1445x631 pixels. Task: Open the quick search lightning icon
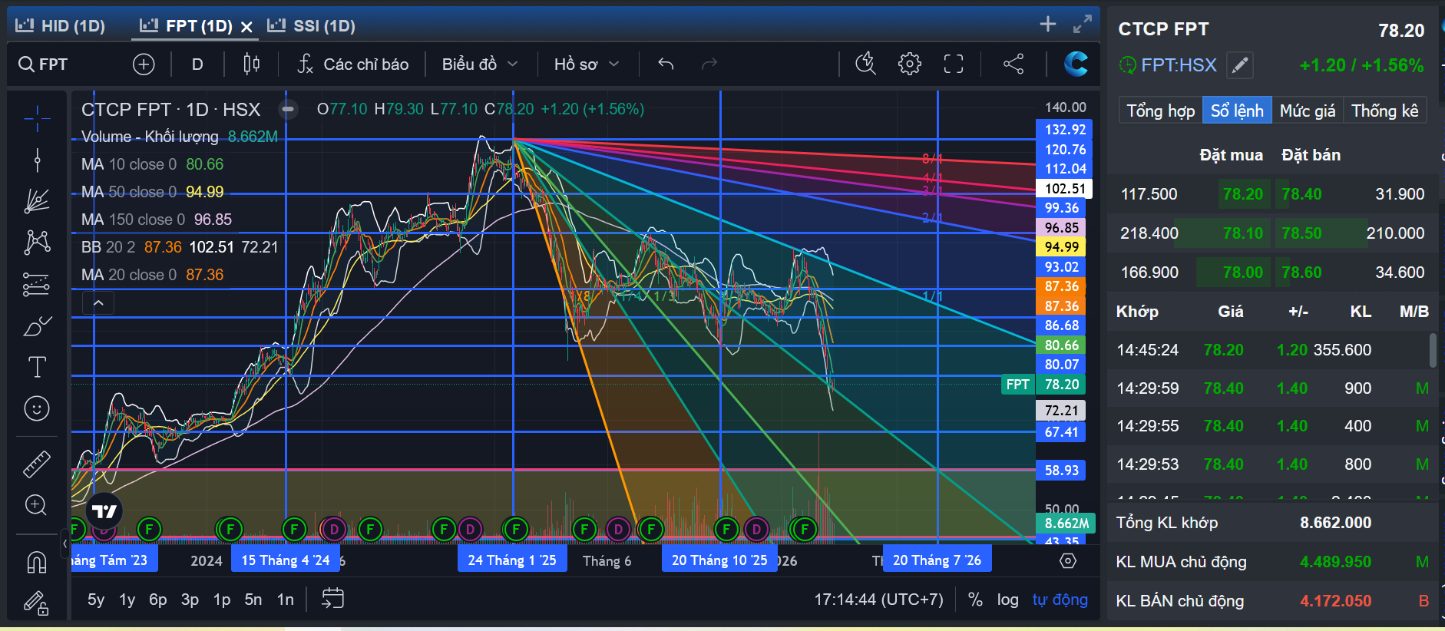tap(866, 64)
